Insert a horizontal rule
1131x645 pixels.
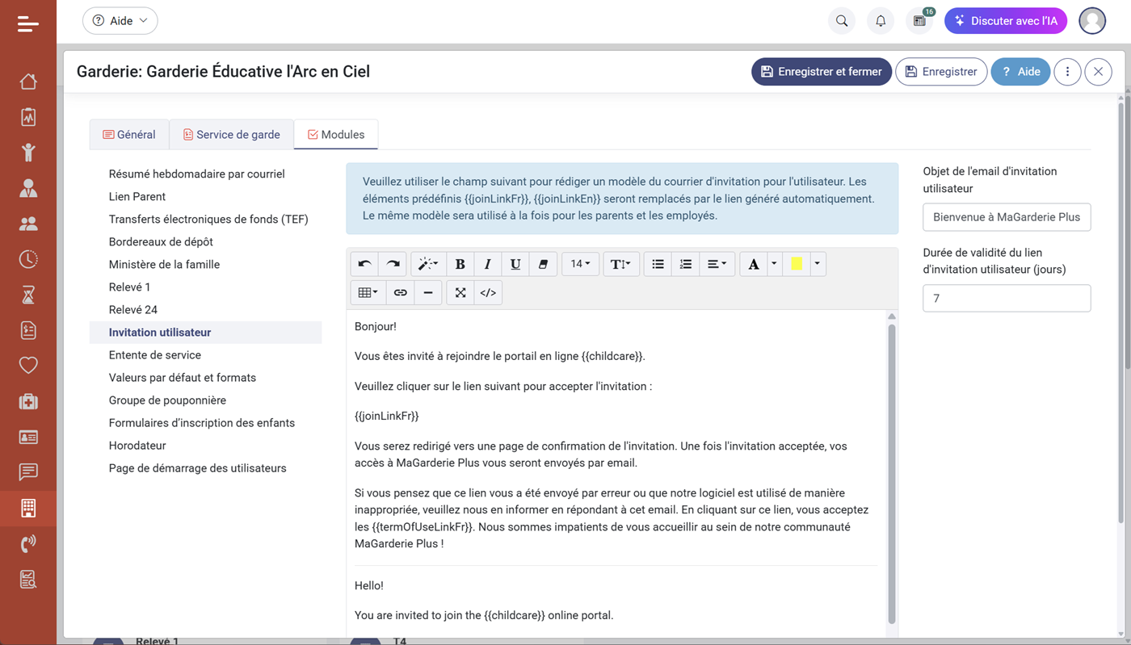pyautogui.click(x=428, y=292)
